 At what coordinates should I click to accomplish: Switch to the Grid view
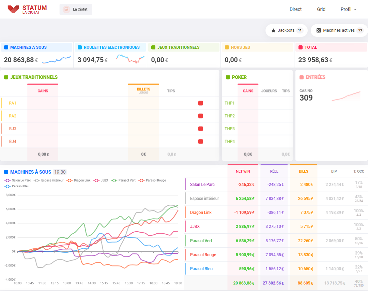pos(321,9)
